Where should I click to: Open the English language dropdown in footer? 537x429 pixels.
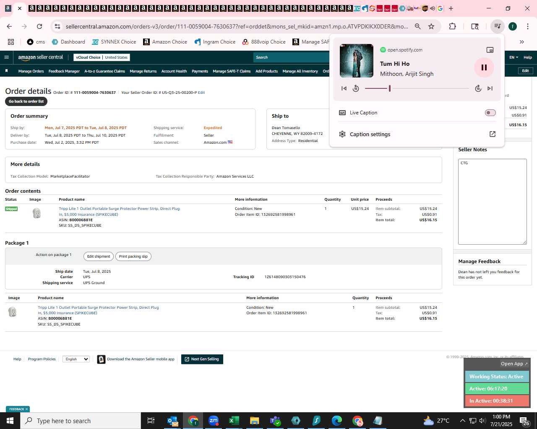[x=76, y=359]
